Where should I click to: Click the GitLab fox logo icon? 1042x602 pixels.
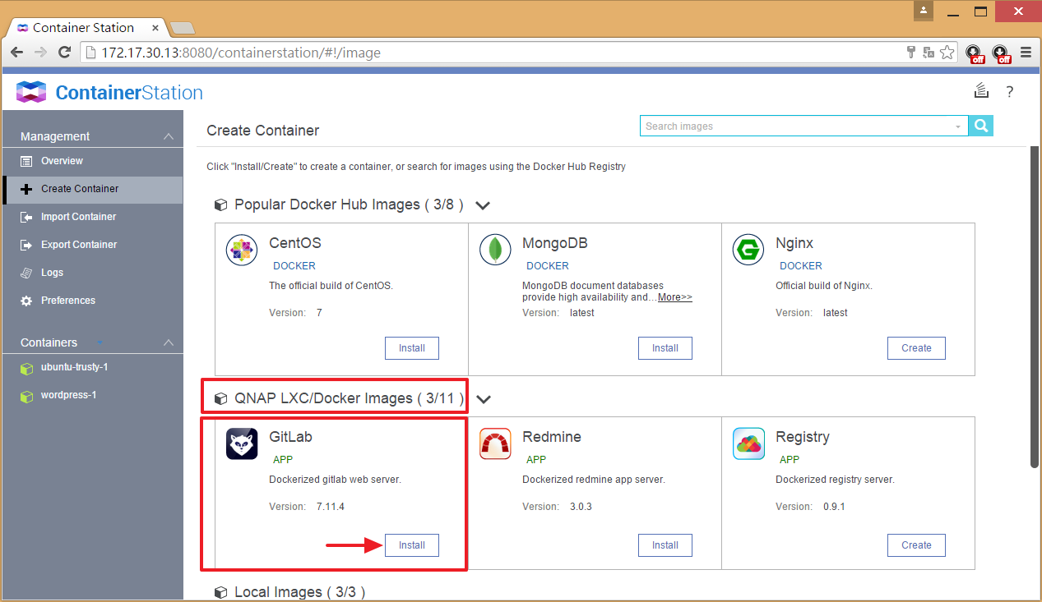(x=242, y=444)
